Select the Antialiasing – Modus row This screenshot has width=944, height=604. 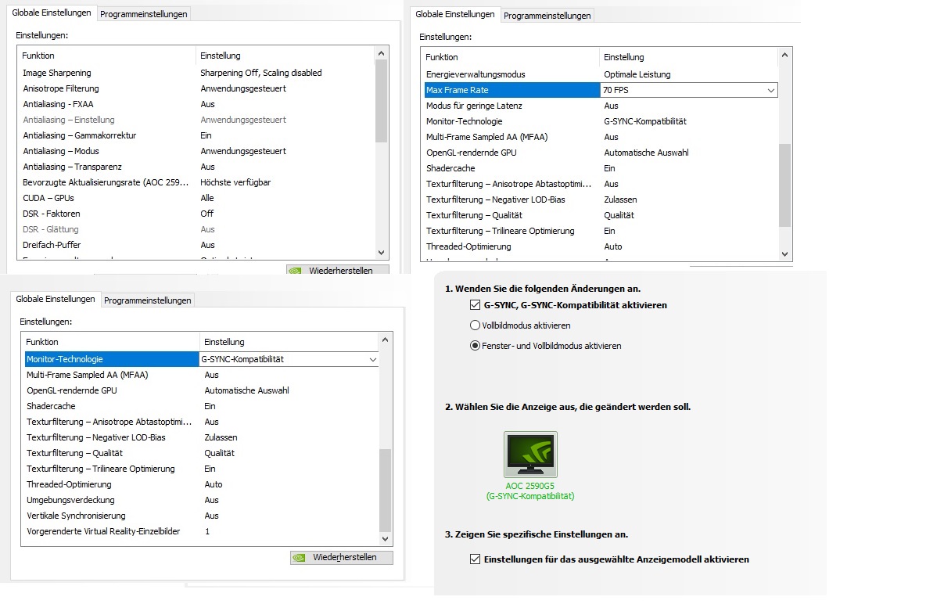(x=196, y=151)
